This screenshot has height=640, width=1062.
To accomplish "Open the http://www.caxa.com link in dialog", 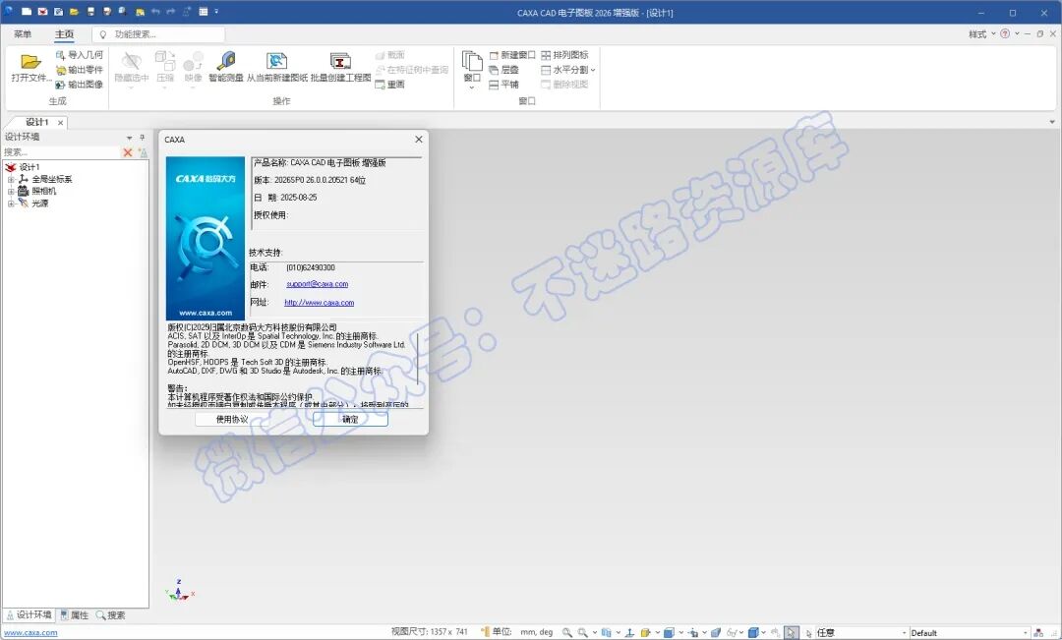I will 319,303.
